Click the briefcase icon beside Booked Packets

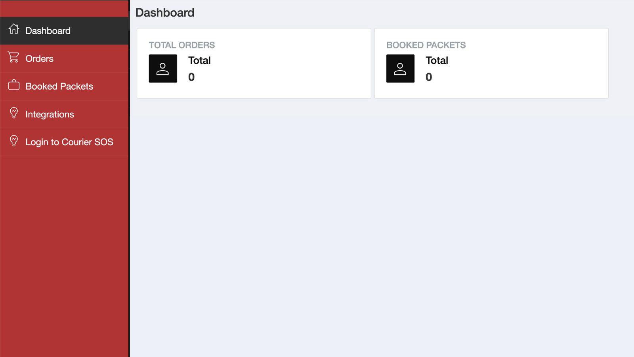(13, 85)
